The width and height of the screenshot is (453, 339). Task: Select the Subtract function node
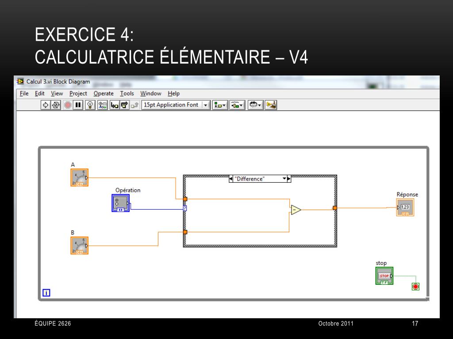pos(296,210)
